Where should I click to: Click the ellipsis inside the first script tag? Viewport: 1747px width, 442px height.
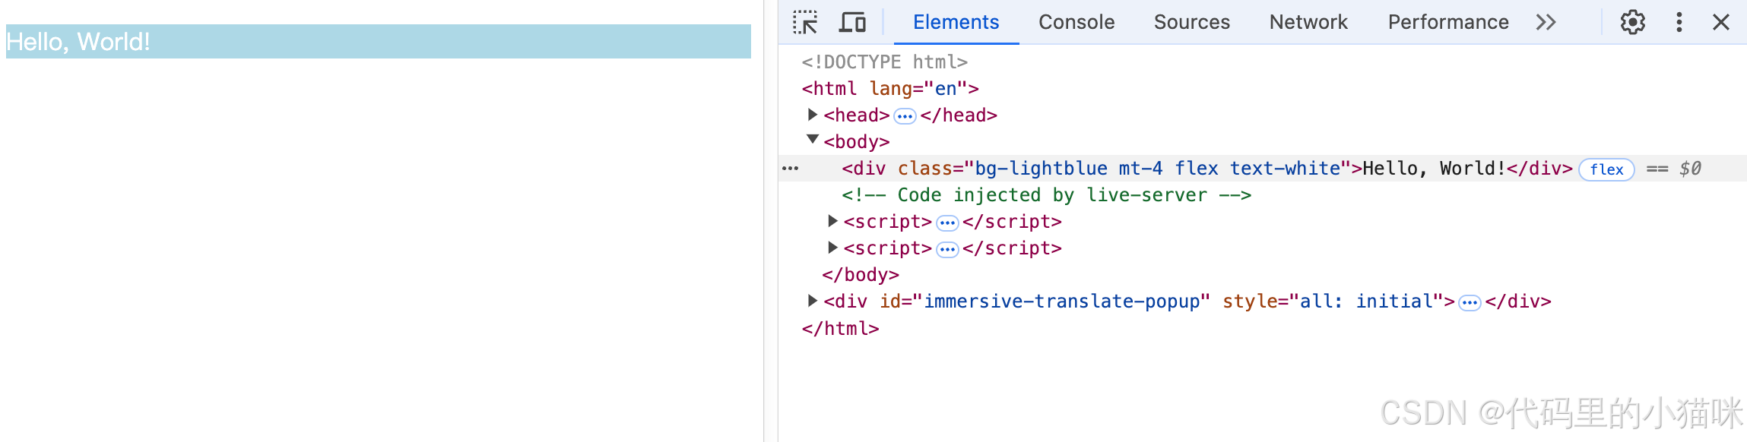947,223
